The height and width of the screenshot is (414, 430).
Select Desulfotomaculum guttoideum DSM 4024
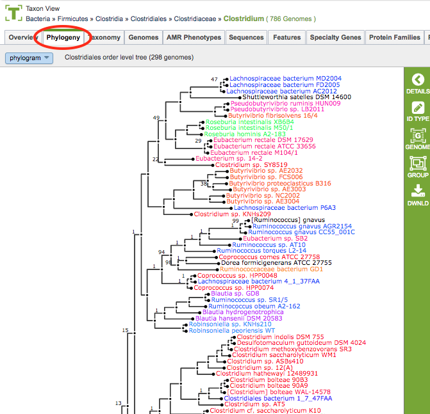click(x=301, y=343)
